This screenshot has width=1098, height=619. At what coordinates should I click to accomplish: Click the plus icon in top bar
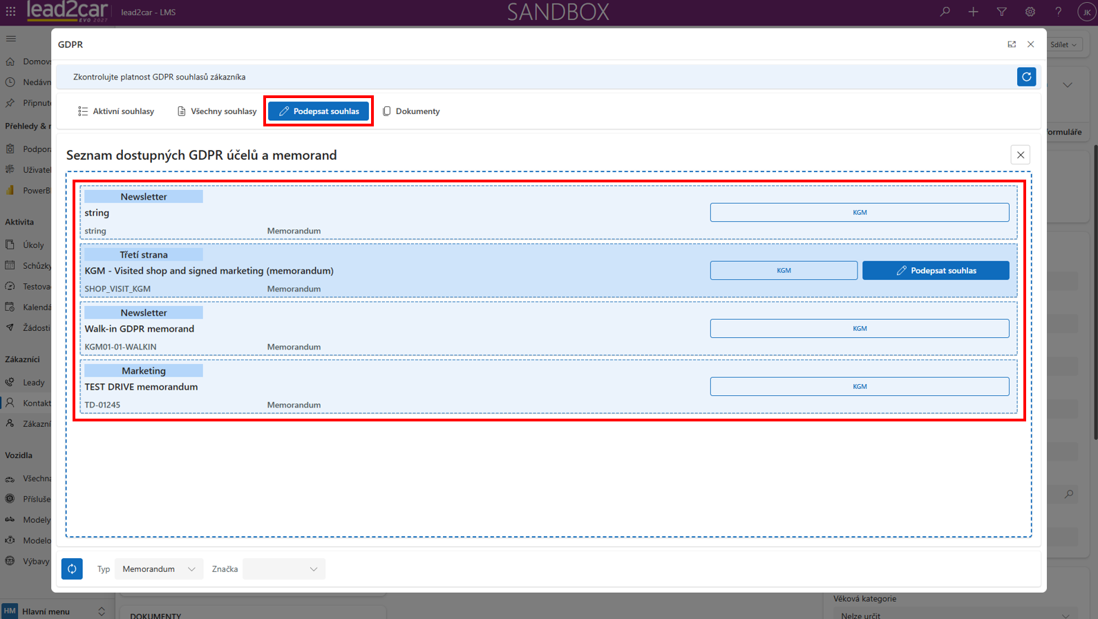[x=973, y=12]
